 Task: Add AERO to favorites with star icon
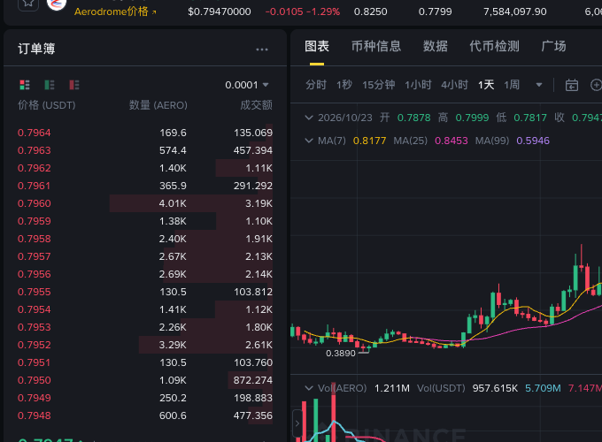pos(28,4)
